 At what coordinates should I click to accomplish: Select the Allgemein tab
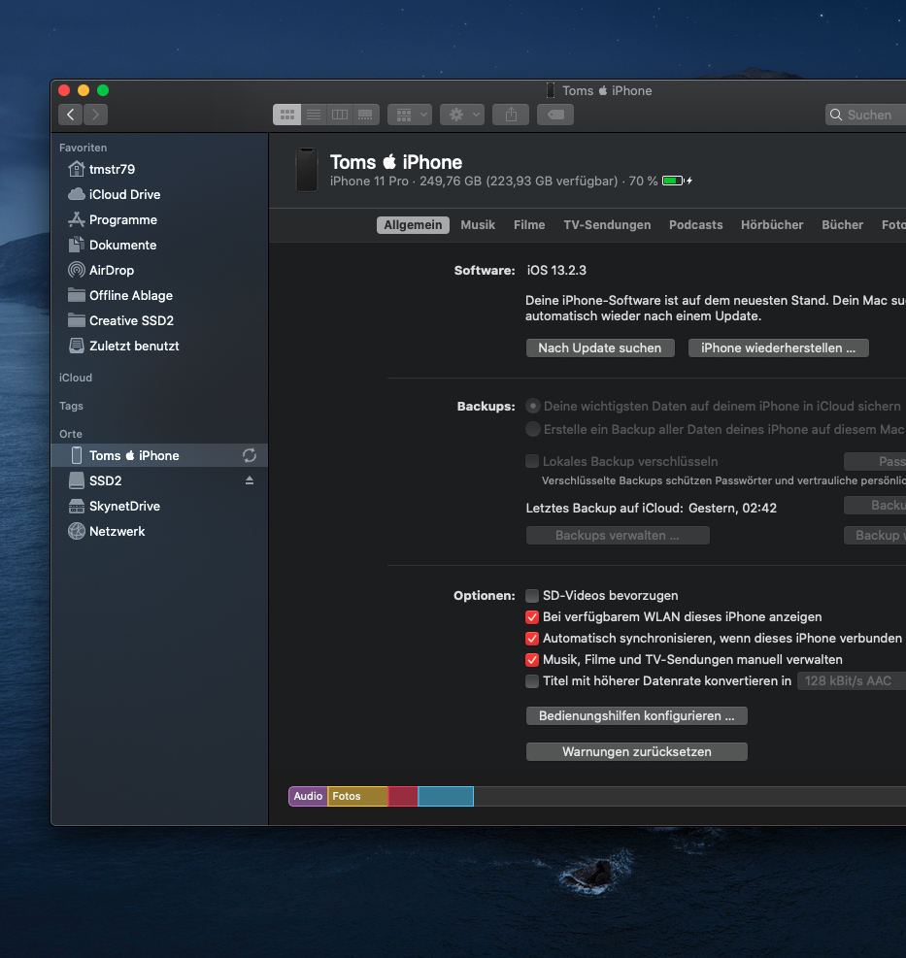click(413, 225)
